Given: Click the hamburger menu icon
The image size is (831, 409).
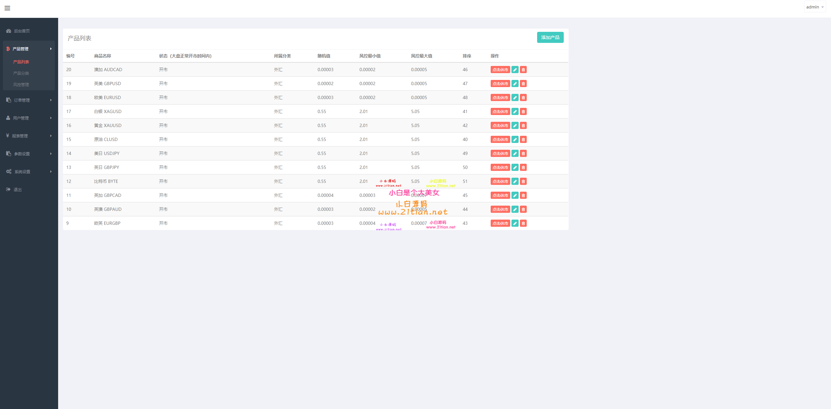Looking at the screenshot, I should click(x=7, y=8).
